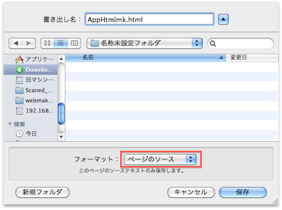Click the forward navigation arrow

click(x=29, y=43)
